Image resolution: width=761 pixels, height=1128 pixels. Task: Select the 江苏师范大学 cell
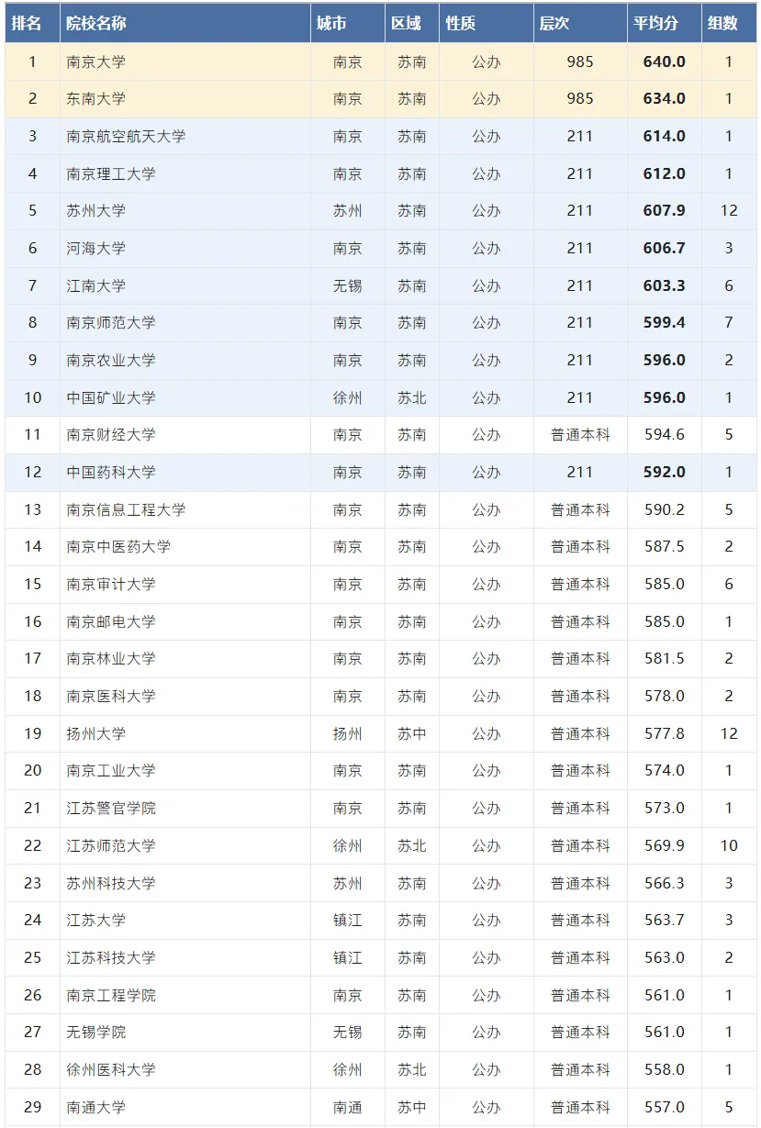click(x=185, y=846)
